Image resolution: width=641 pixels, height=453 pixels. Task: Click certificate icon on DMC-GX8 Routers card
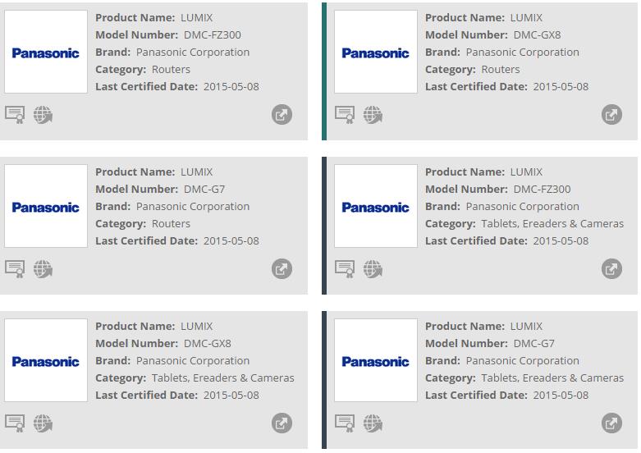(x=345, y=115)
